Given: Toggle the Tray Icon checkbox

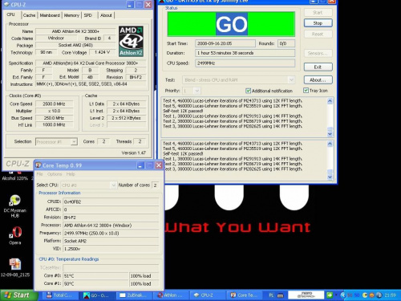Looking at the screenshot, I should (x=306, y=91).
